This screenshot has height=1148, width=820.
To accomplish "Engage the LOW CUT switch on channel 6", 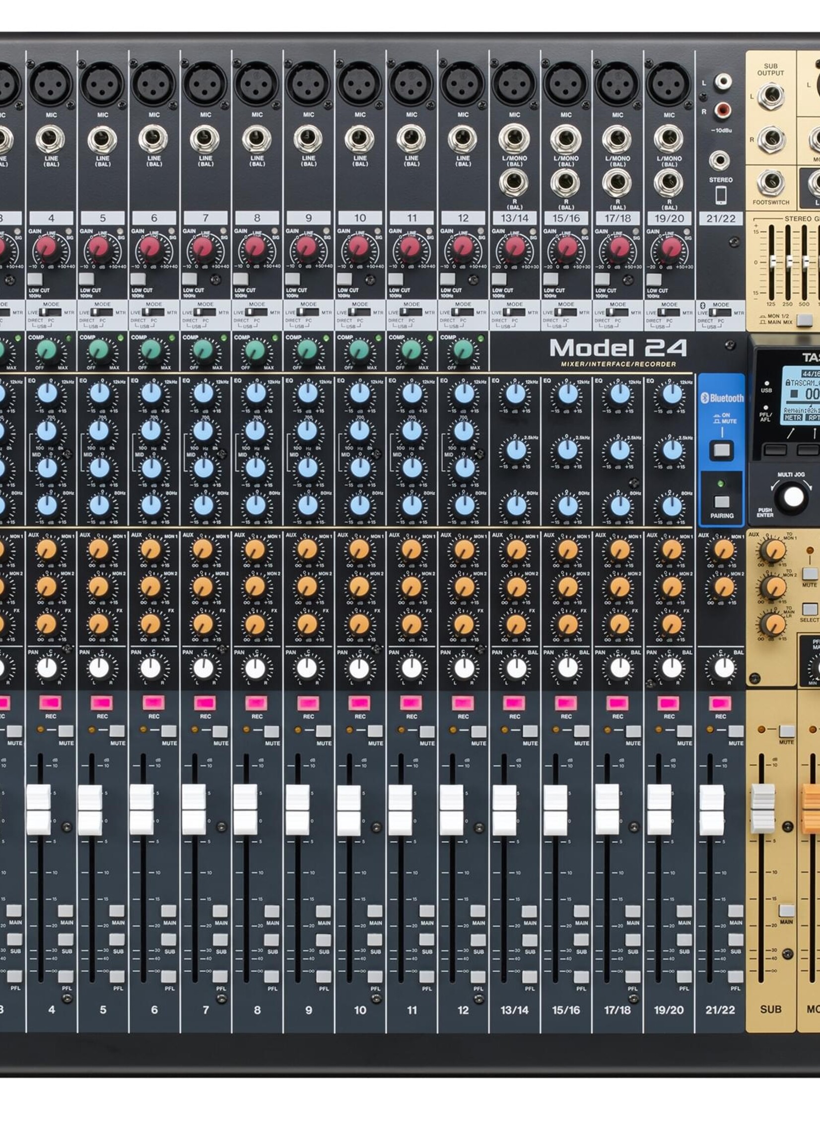I will click(138, 279).
